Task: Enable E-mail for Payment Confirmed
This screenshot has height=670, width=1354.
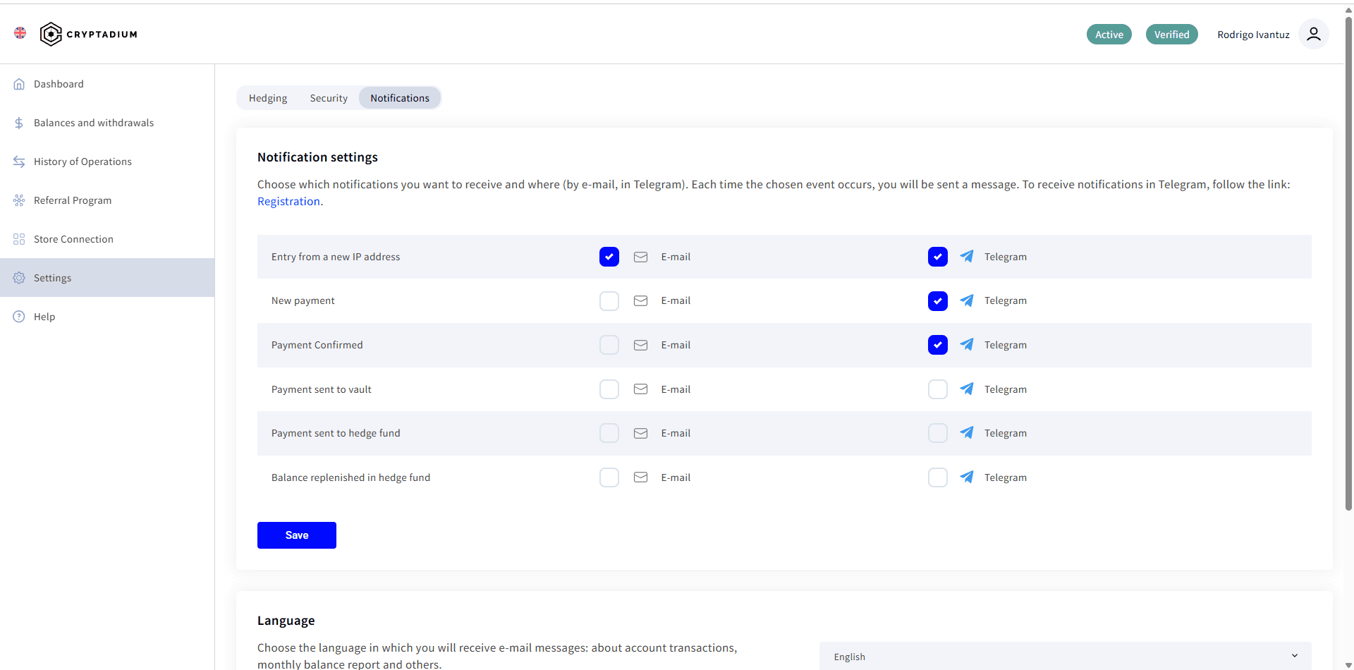Action: coord(609,345)
